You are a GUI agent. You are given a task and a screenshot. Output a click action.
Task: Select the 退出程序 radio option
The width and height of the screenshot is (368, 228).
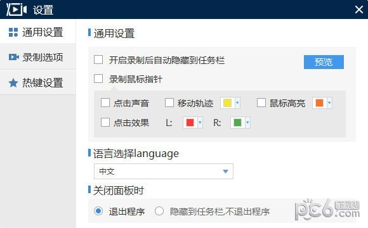pyautogui.click(x=98, y=211)
